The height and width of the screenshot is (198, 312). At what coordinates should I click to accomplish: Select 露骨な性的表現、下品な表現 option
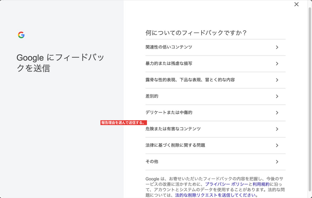click(216, 80)
